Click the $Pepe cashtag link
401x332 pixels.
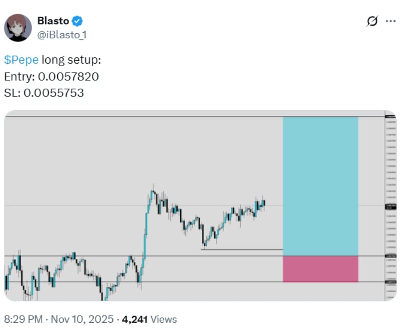21,60
